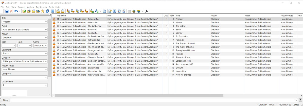Click the globe tag source icon

pos(134,11)
